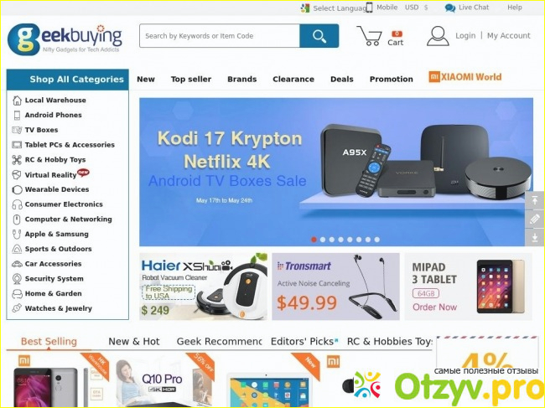The width and height of the screenshot is (545, 408).
Task: Switch to the New & Hot tab
Action: point(134,341)
